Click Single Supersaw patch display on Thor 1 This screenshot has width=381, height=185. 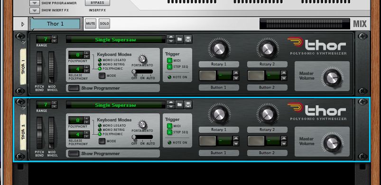(116, 39)
